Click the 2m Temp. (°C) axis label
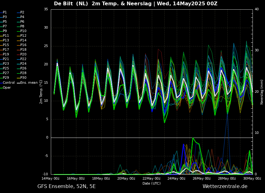265x193 pixels. coord(41,92)
